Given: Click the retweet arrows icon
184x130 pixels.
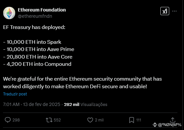Looking at the screenshot, I should tap(49, 120).
